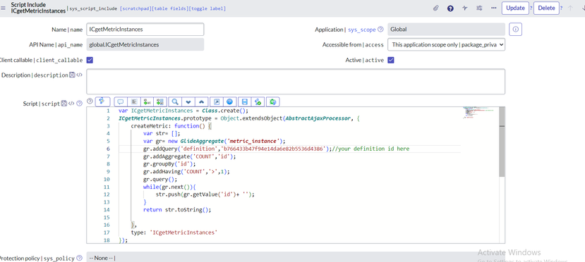
Task: Click the personalize form sliders icon
Action: 479,8
